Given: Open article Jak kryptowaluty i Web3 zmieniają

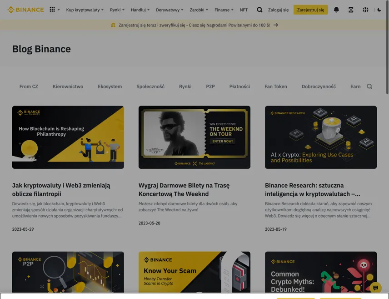Looking at the screenshot, I should pyautogui.click(x=61, y=190).
